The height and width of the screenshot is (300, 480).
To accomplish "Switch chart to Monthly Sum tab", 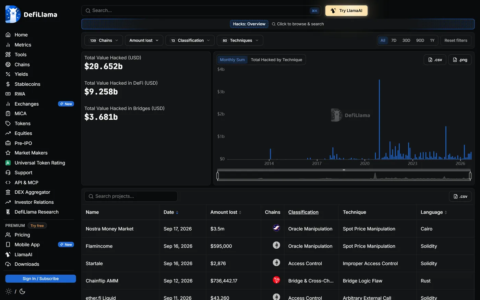I will 232,60.
